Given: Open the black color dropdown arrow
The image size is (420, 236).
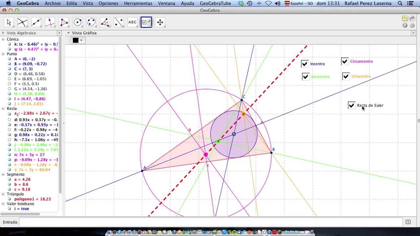Looking at the screenshot, I should pos(81,40).
